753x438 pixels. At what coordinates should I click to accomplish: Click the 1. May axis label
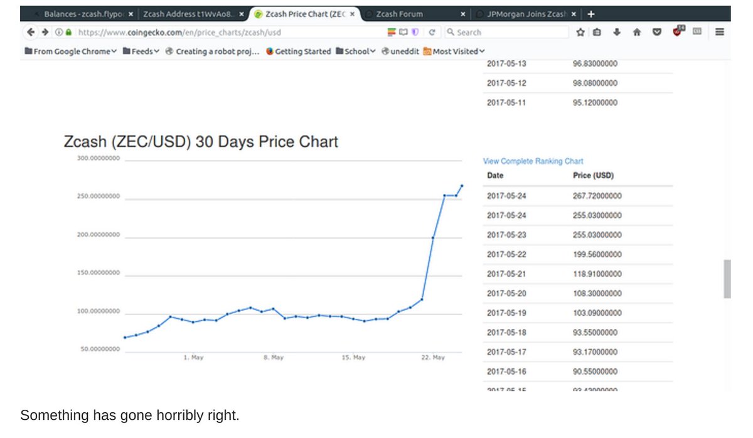194,357
